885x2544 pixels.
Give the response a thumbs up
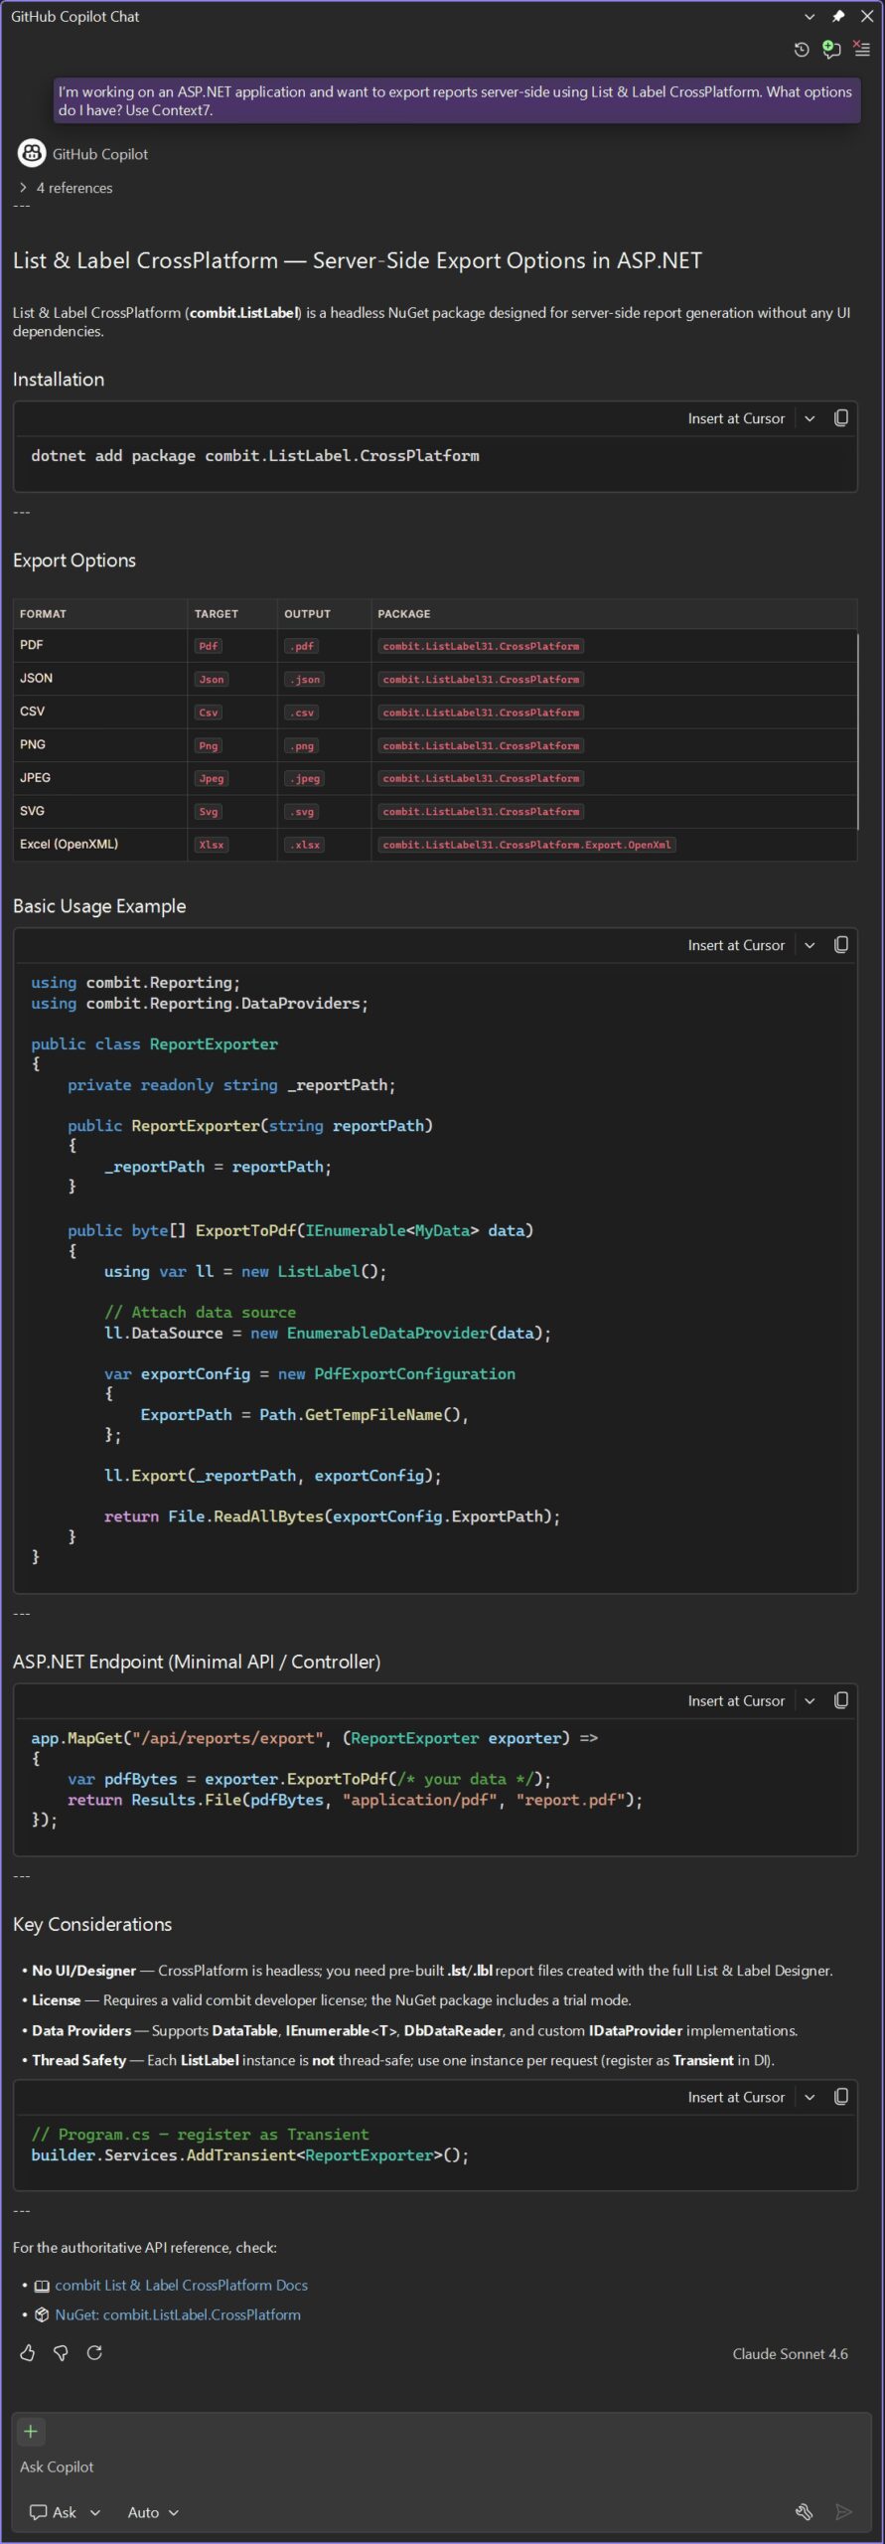pyautogui.click(x=28, y=2352)
